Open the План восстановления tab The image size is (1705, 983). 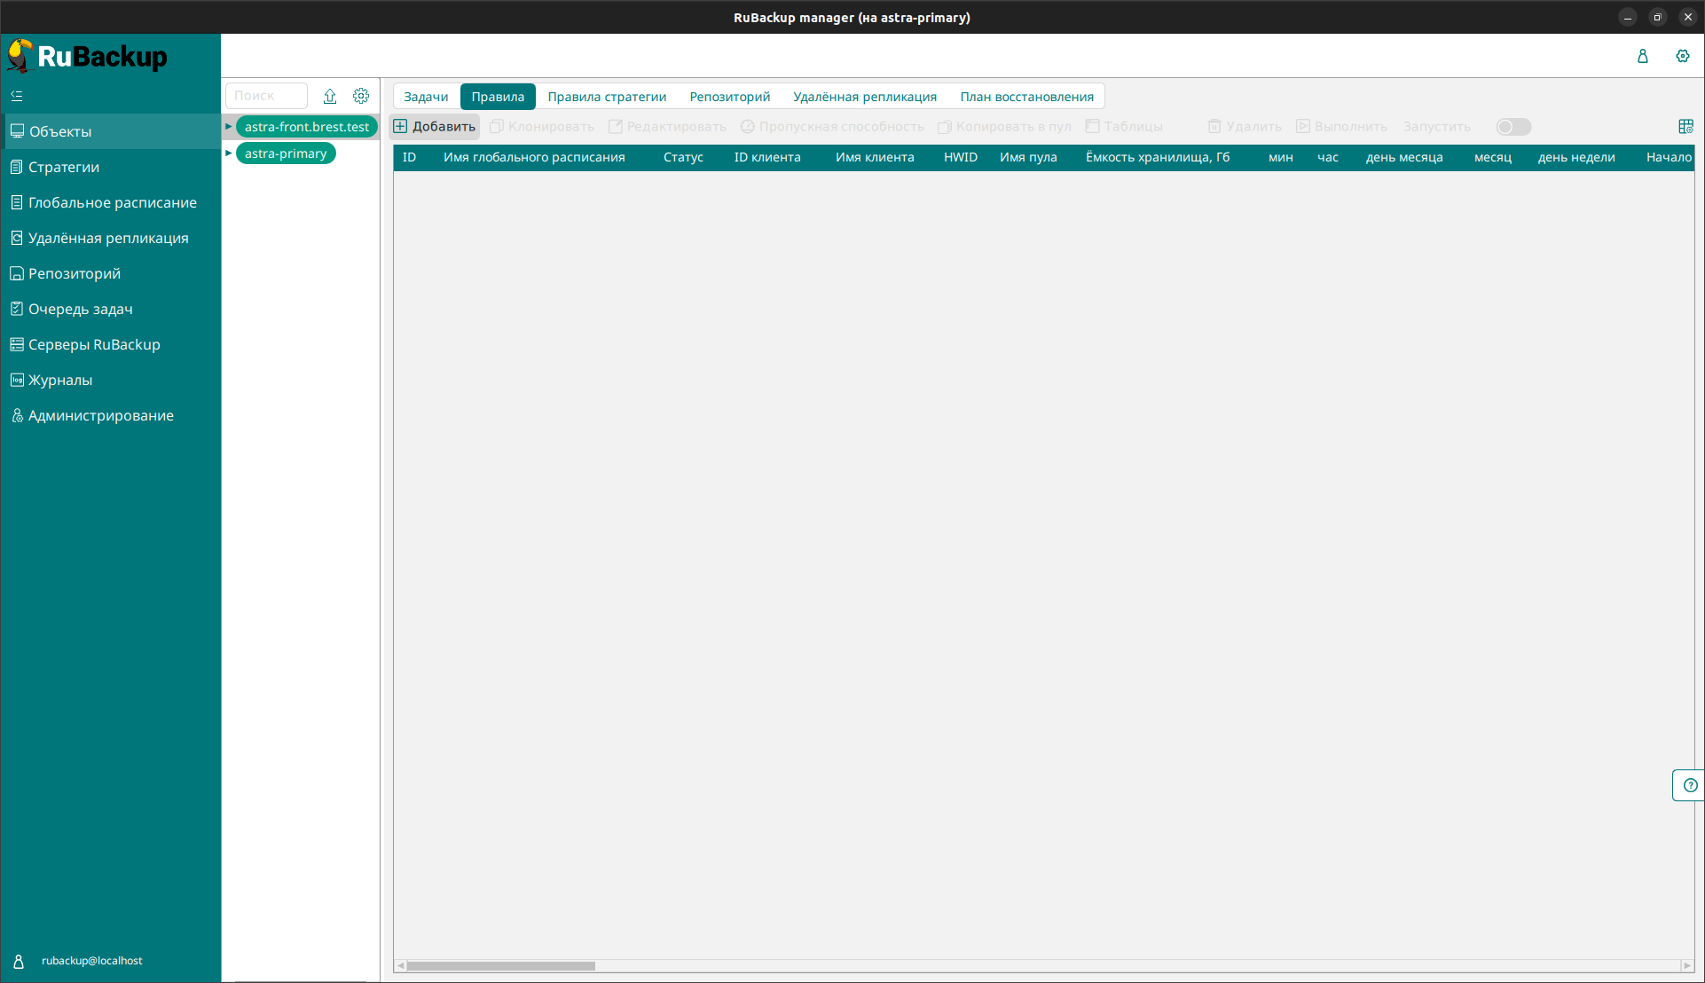[x=1026, y=97]
